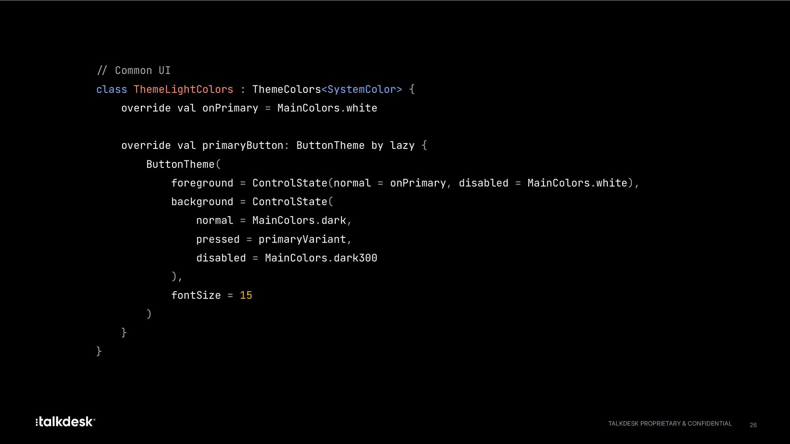Screen dimensions: 790x444
Task: Click the '// Common UI' comment
Action: tap(134, 71)
